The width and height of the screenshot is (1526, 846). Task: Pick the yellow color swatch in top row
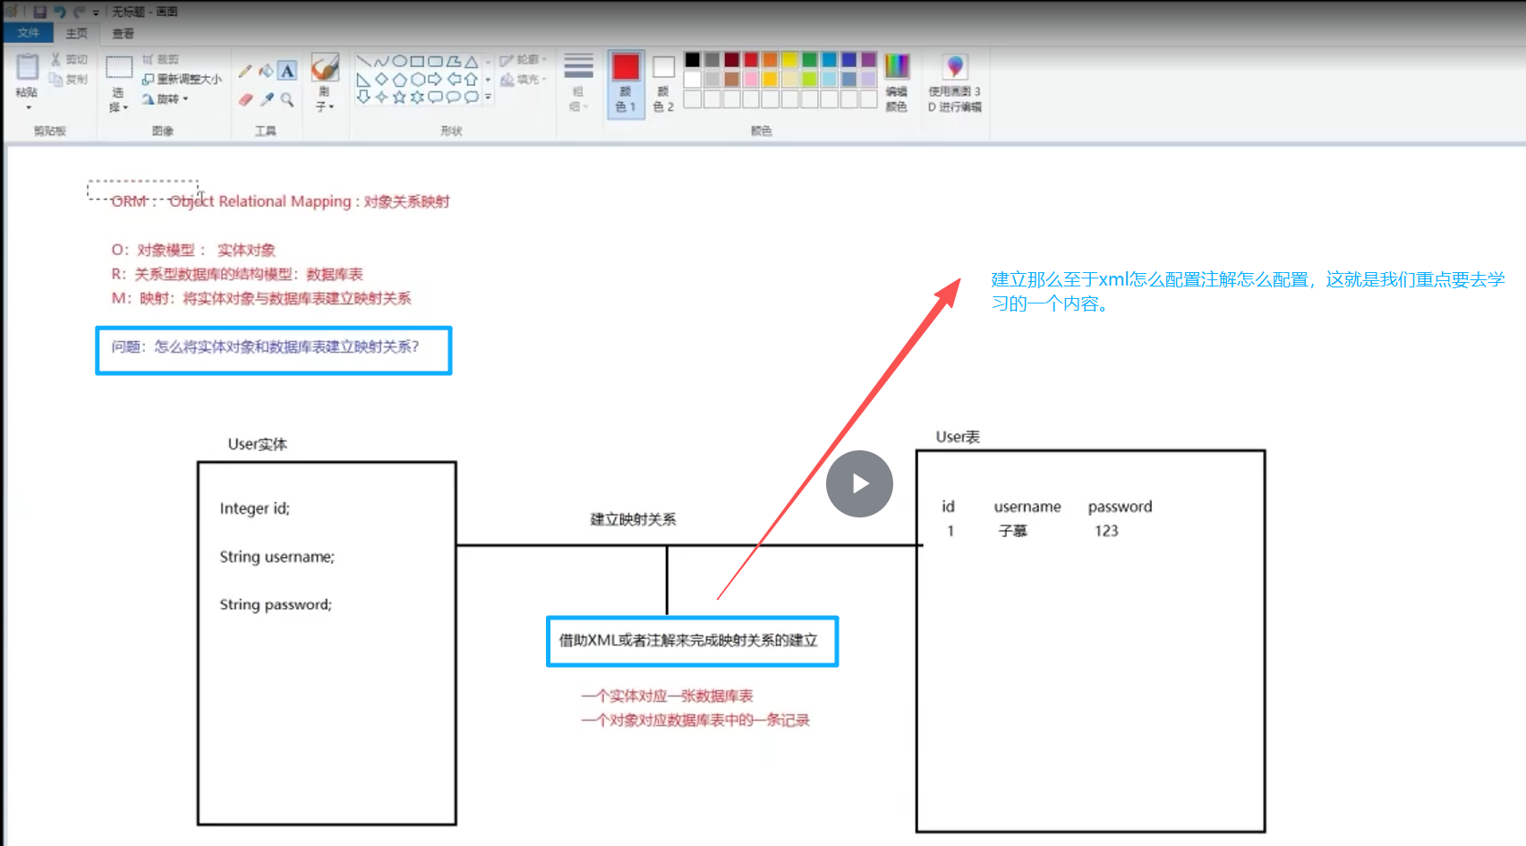pyautogui.click(x=789, y=60)
